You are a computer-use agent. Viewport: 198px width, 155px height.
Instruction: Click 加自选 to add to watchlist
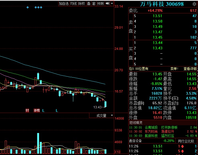click(x=64, y=3)
